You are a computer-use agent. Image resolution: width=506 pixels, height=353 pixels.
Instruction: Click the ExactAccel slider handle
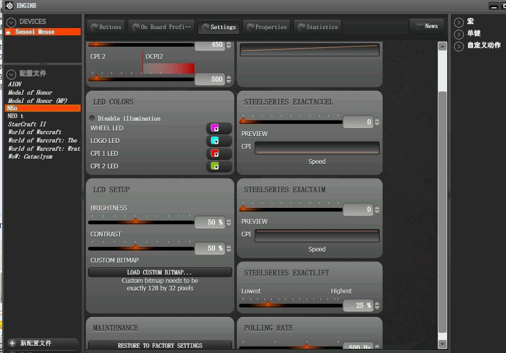(x=244, y=121)
